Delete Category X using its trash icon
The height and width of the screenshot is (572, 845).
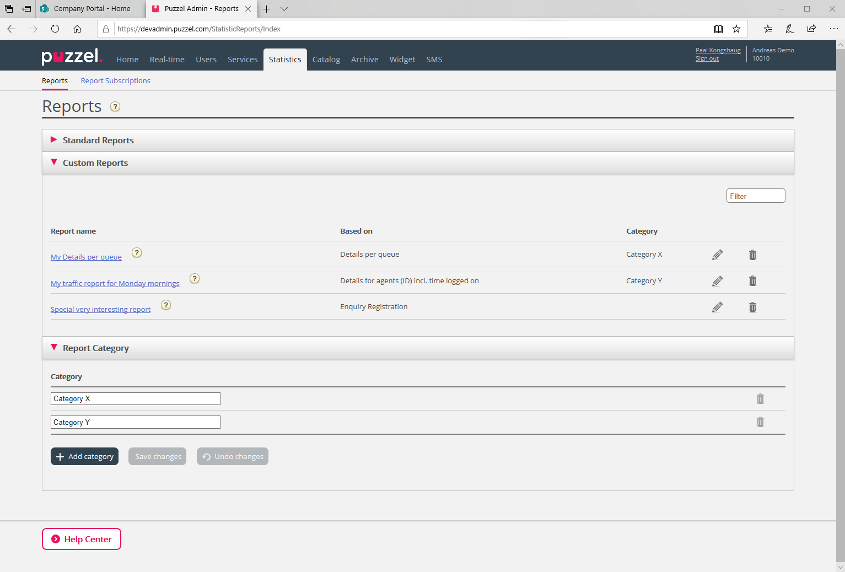(x=760, y=399)
